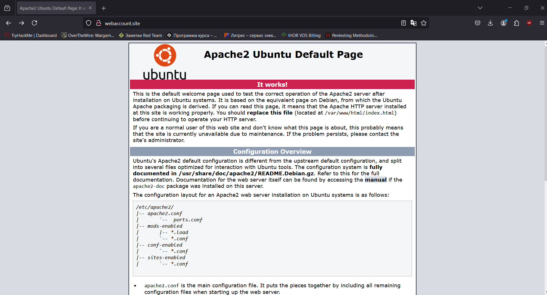Open the translate page icon

413,23
